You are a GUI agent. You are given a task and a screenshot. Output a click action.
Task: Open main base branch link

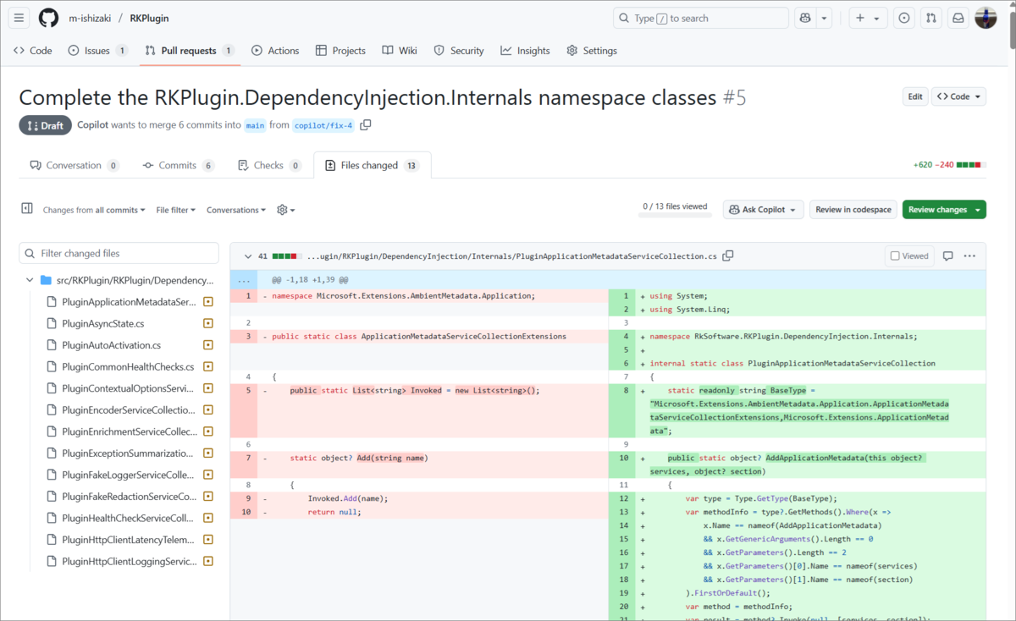[x=255, y=125]
